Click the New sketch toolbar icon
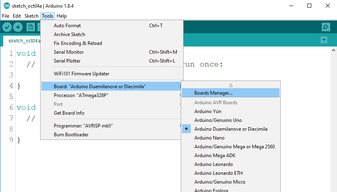Screen dimensions: 337x192 coord(31,27)
